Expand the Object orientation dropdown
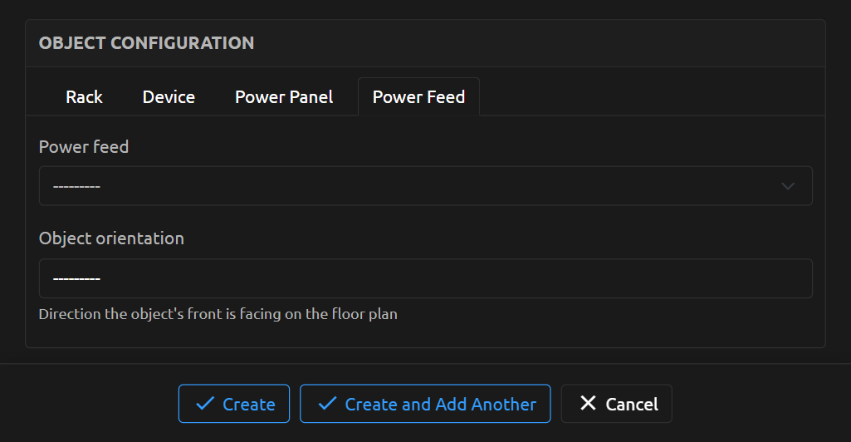851x442 pixels. (x=425, y=278)
